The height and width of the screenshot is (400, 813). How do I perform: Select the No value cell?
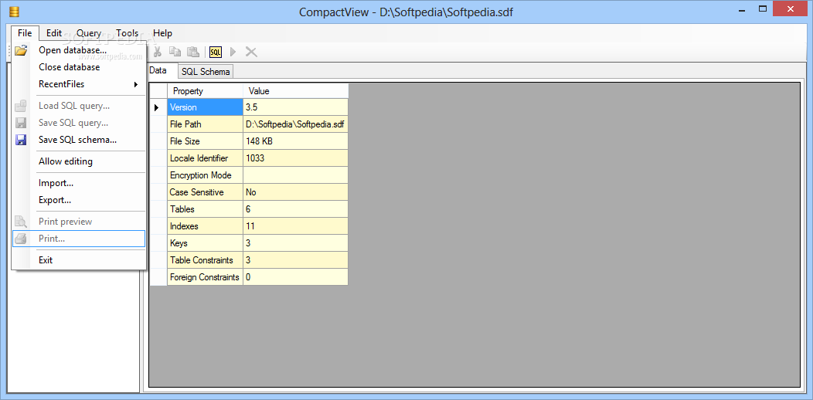295,192
